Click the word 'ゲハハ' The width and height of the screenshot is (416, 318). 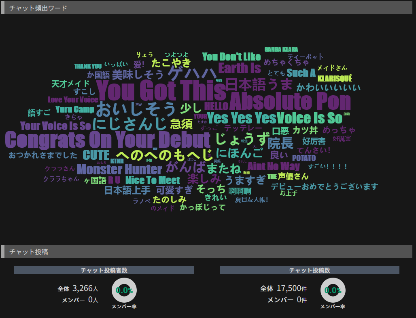[x=193, y=73]
